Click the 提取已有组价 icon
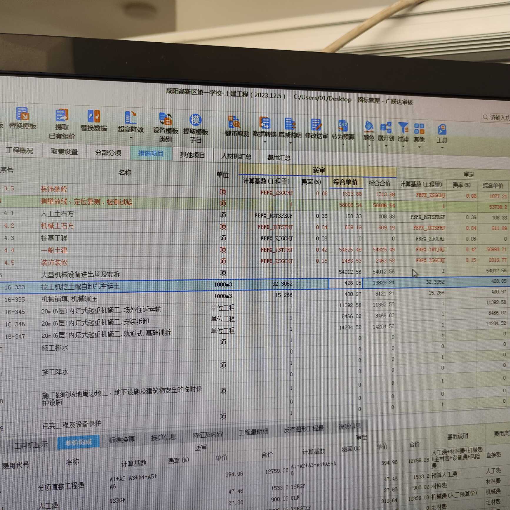The height and width of the screenshot is (510, 510). [x=62, y=115]
